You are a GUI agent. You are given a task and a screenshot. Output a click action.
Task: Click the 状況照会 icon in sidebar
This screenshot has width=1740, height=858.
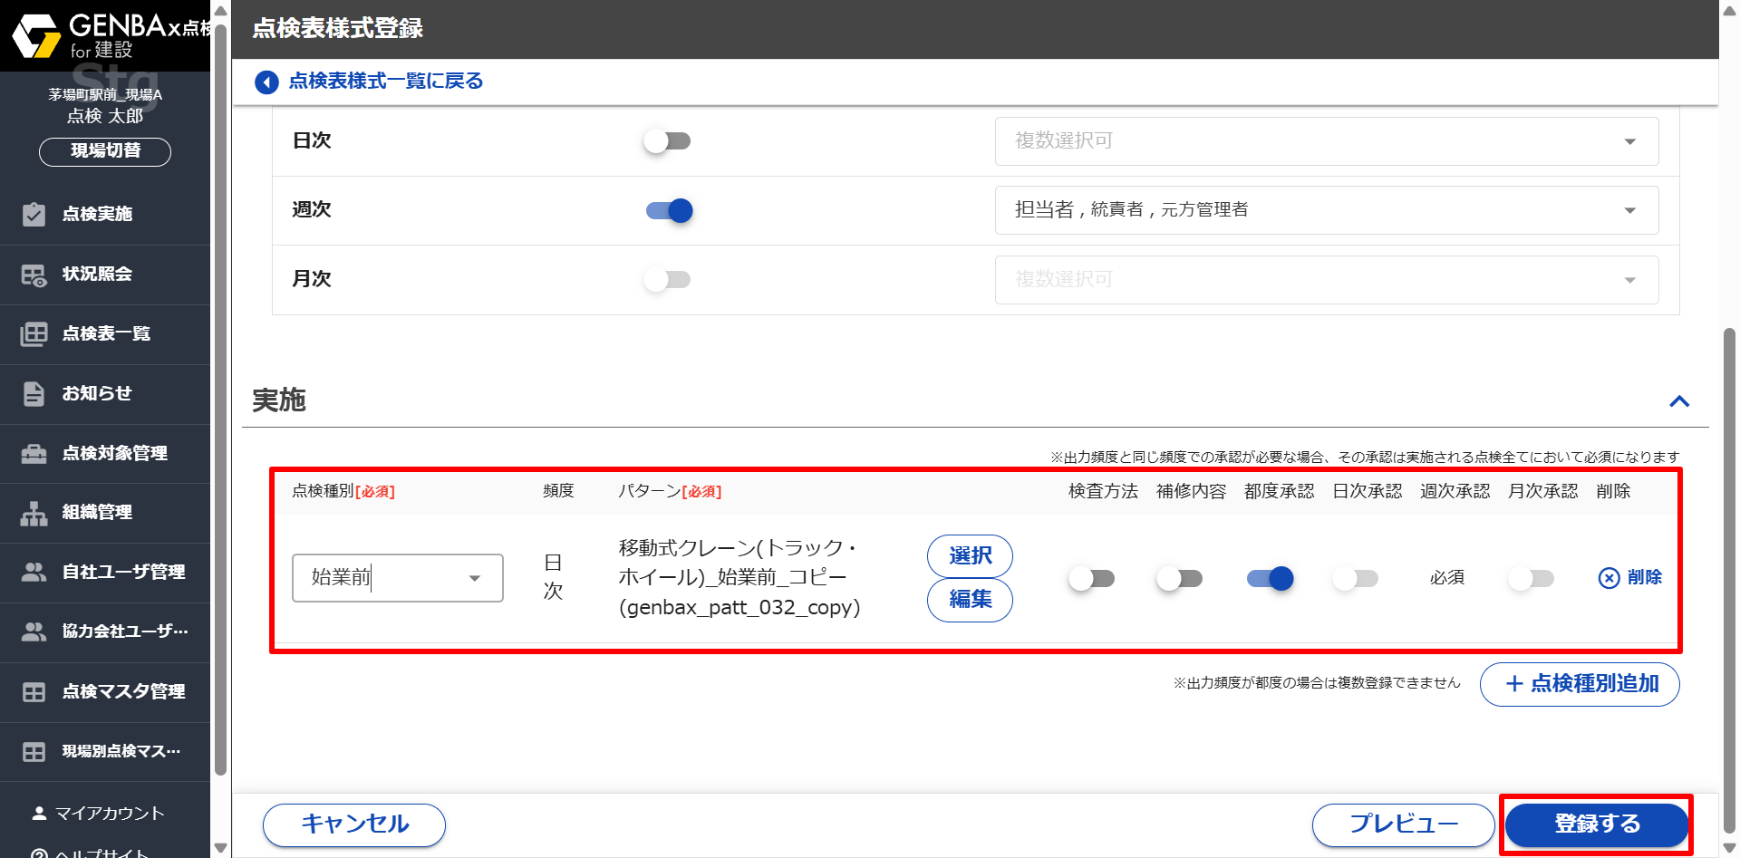point(34,275)
